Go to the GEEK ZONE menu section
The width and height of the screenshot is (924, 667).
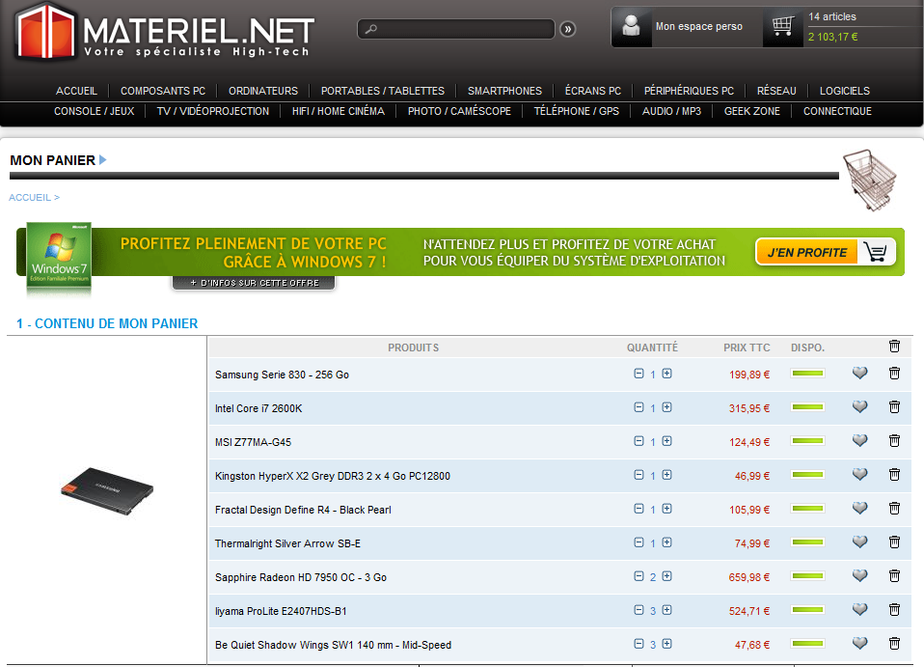751,111
